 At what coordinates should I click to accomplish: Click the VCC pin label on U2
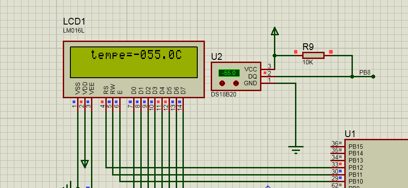click(251, 69)
